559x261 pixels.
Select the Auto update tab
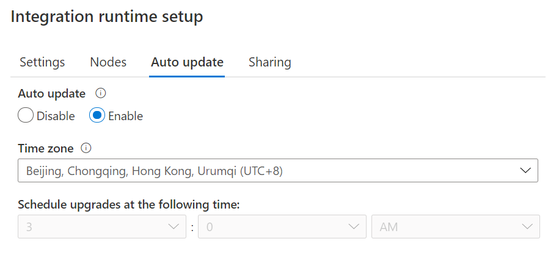pyautogui.click(x=187, y=62)
